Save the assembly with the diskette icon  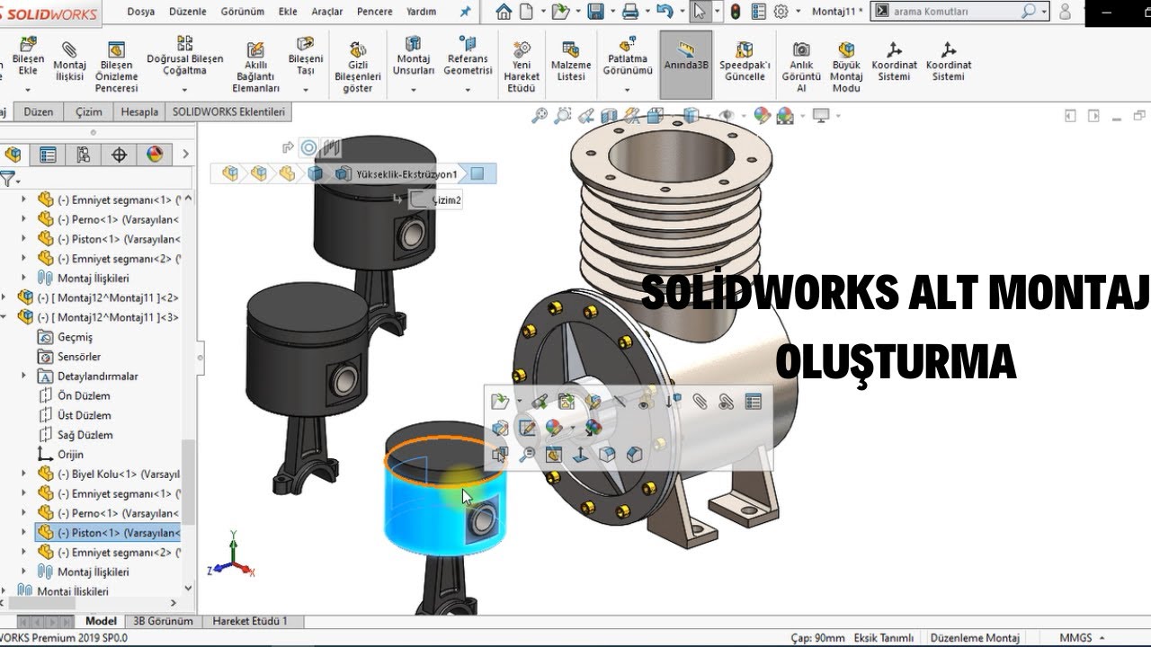[x=595, y=12]
